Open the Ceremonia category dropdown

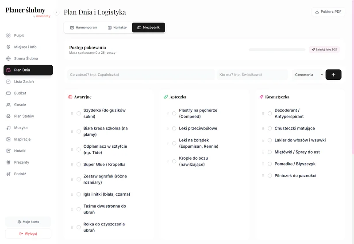click(x=308, y=75)
